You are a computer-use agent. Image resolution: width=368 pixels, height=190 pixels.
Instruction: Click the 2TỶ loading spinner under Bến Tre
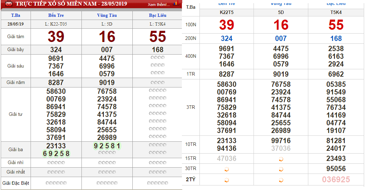(226, 180)
